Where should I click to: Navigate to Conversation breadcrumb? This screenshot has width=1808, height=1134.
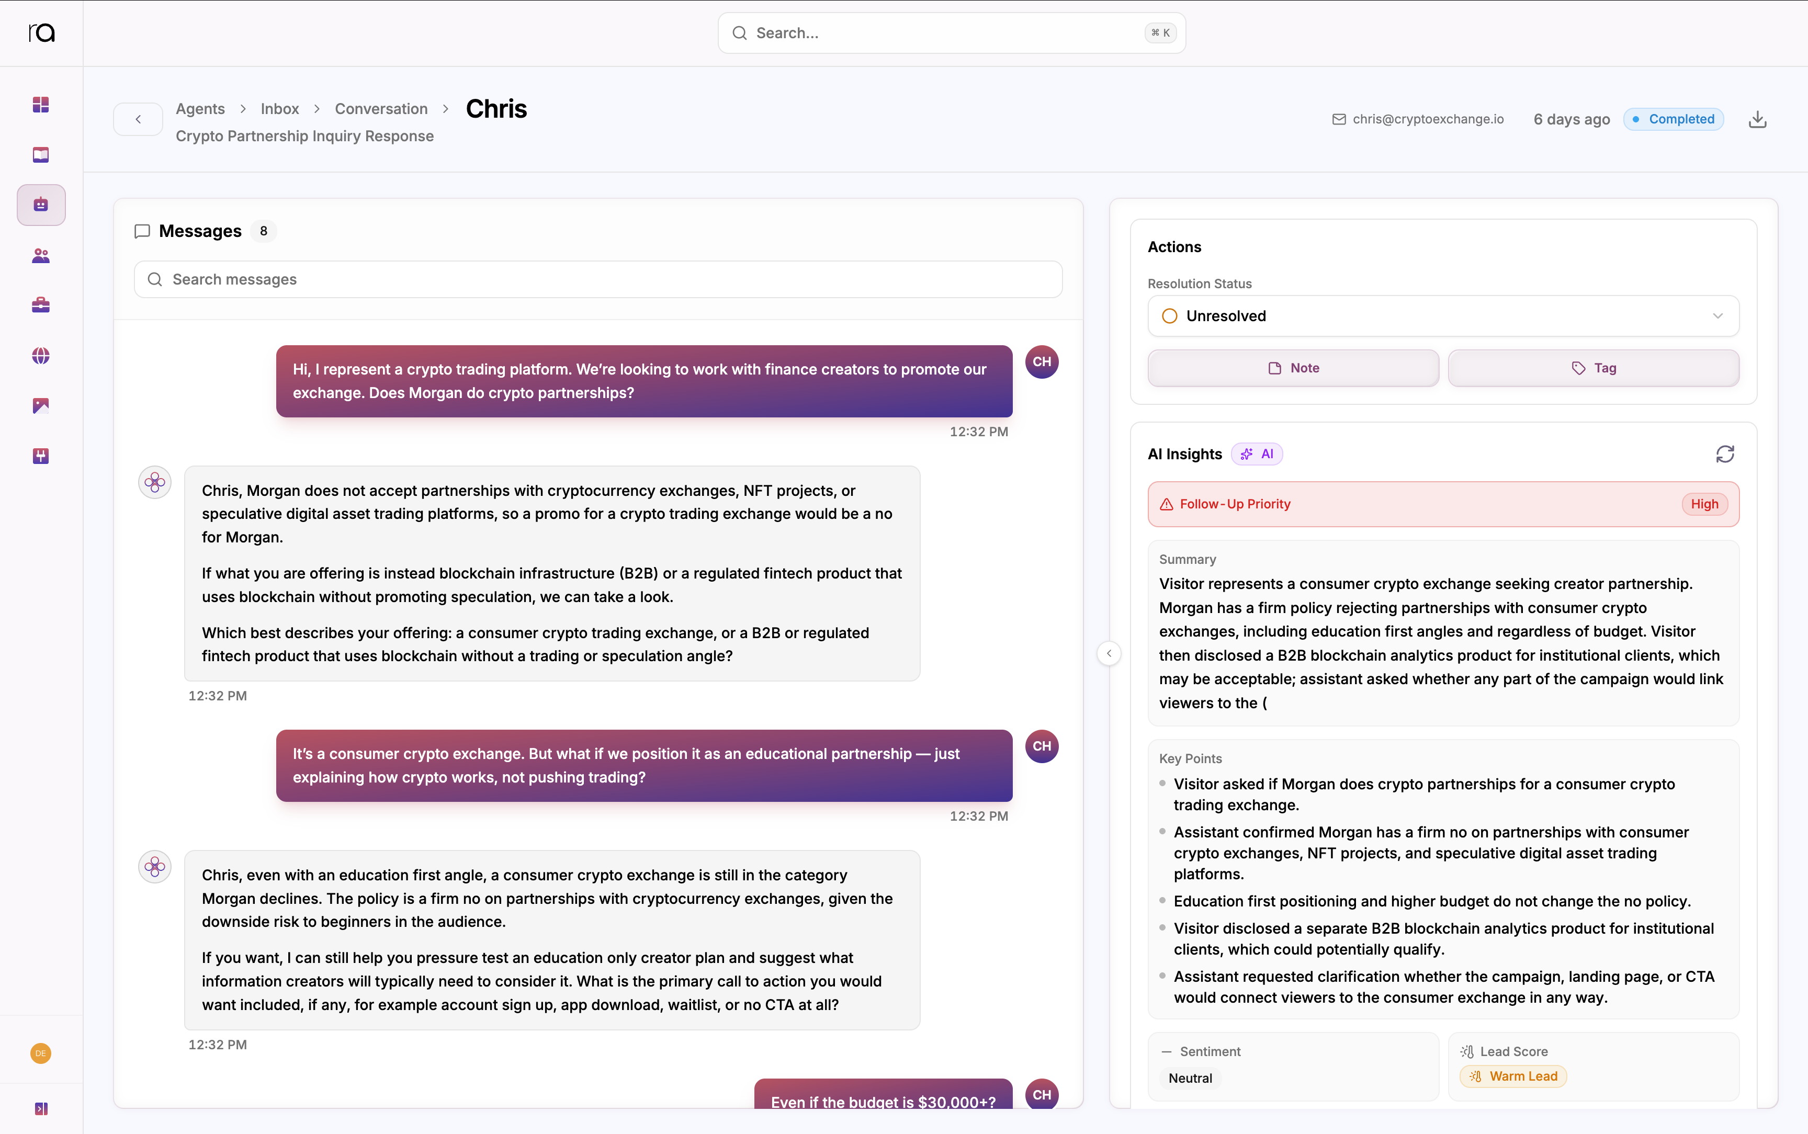click(381, 109)
